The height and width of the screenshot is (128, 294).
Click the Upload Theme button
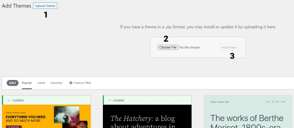click(x=45, y=6)
